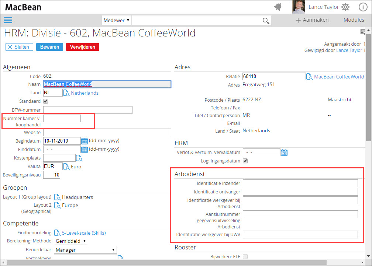Image resolution: width=372 pixels, height=266 pixels.
Task: Click the horizontal scrollbar left arrow
Action: tap(3, 262)
